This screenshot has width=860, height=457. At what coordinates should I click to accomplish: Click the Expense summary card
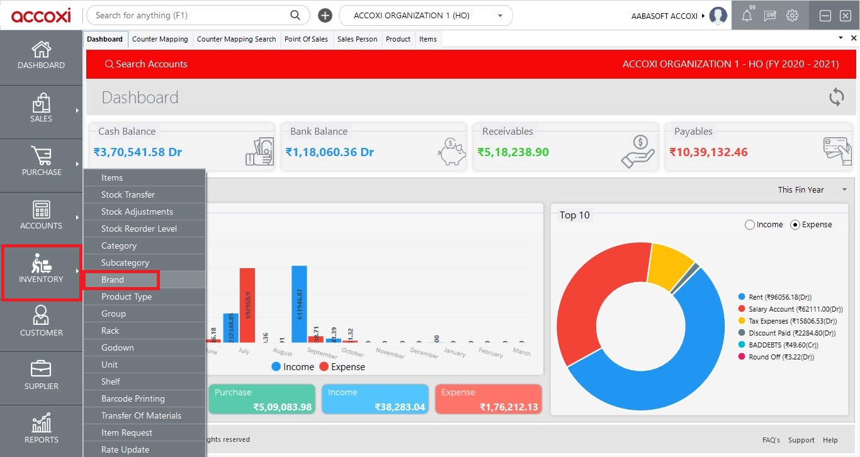[488, 399]
